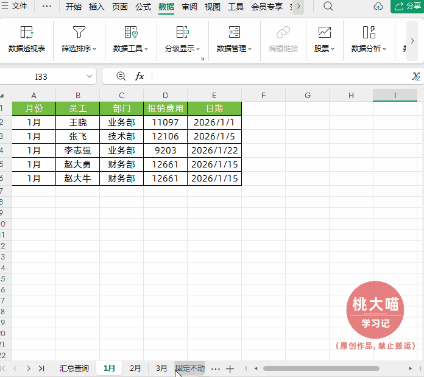
Task: Open the 固定不动 sheet tab
Action: tap(190, 368)
